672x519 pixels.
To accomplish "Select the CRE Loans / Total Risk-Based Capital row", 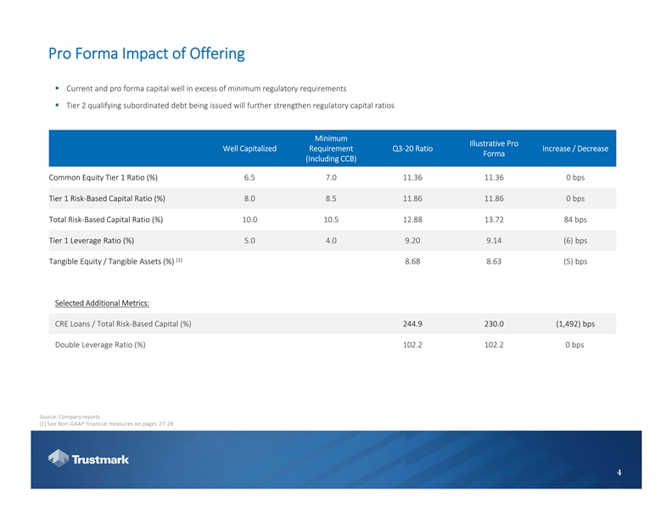I will [x=122, y=324].
